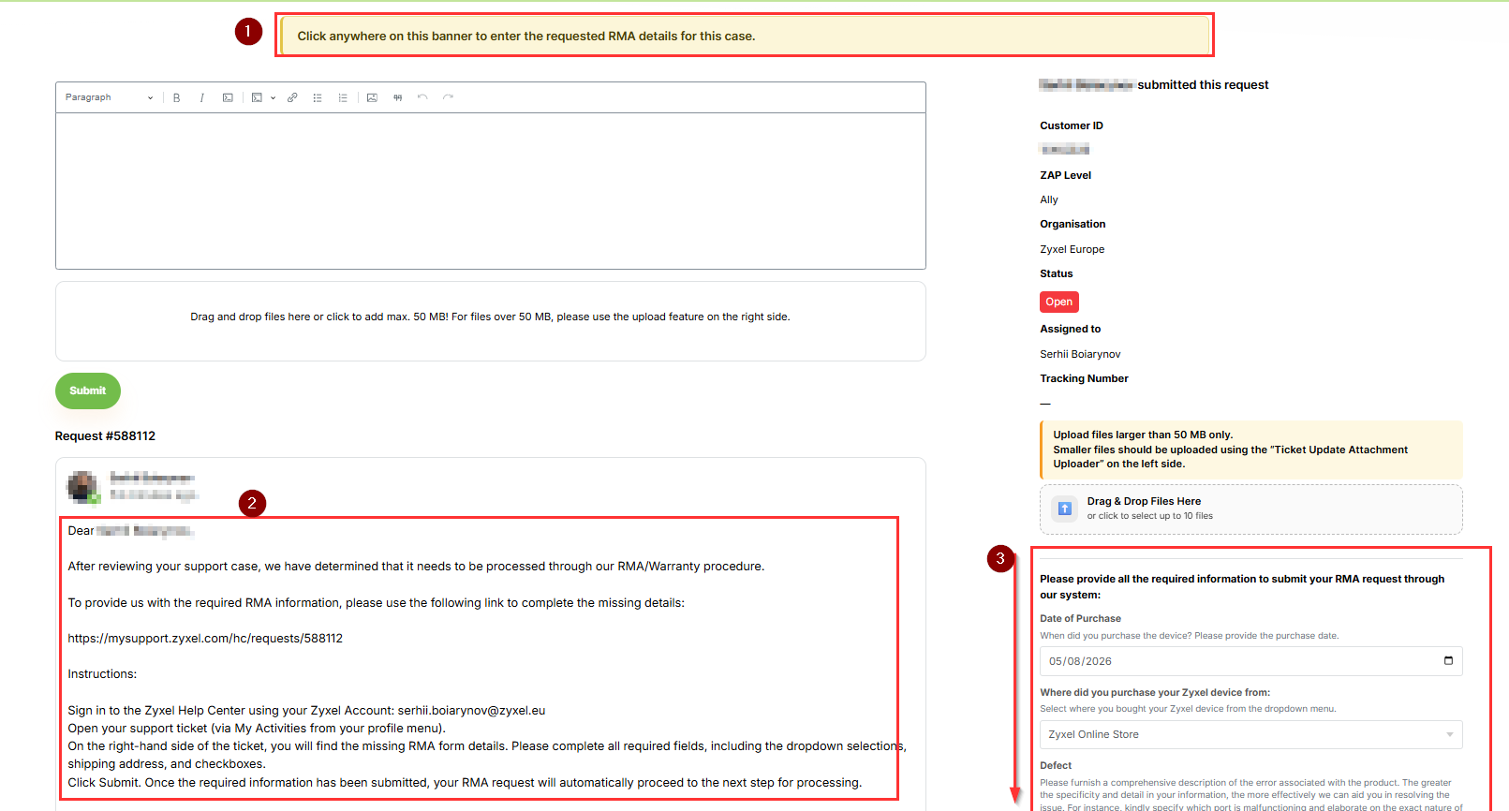Click the Drag & Drop Files Here uploader

pyautogui.click(x=1250, y=509)
